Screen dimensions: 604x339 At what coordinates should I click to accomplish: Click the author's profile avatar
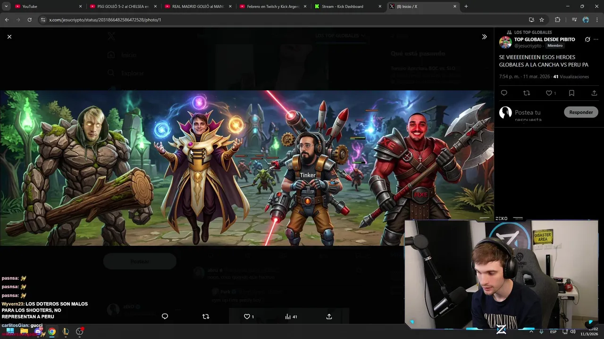[505, 42]
